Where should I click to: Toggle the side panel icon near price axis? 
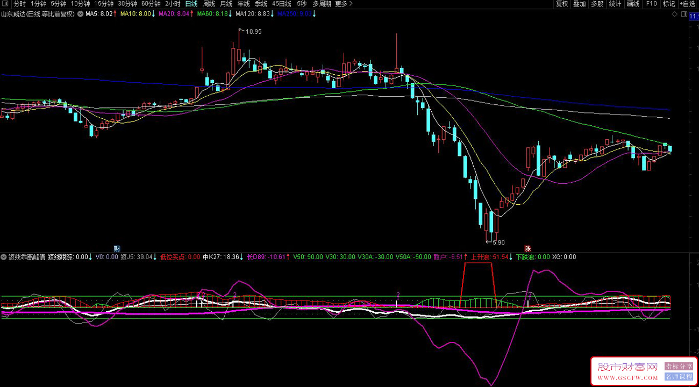(683, 15)
